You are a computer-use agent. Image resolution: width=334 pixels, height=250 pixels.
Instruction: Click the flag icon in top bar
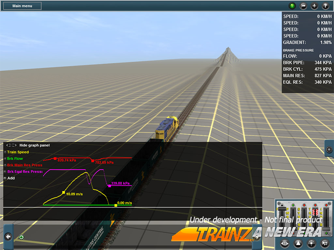(303, 6)
